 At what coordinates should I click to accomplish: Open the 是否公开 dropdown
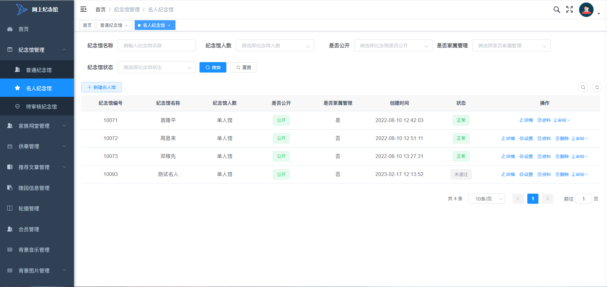pyautogui.click(x=393, y=45)
